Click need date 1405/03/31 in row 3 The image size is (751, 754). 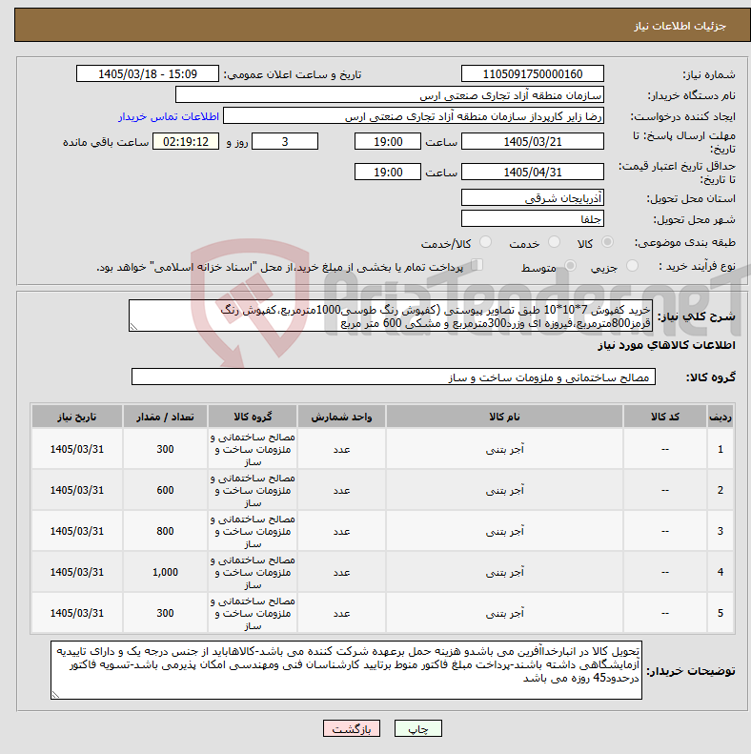(x=77, y=531)
